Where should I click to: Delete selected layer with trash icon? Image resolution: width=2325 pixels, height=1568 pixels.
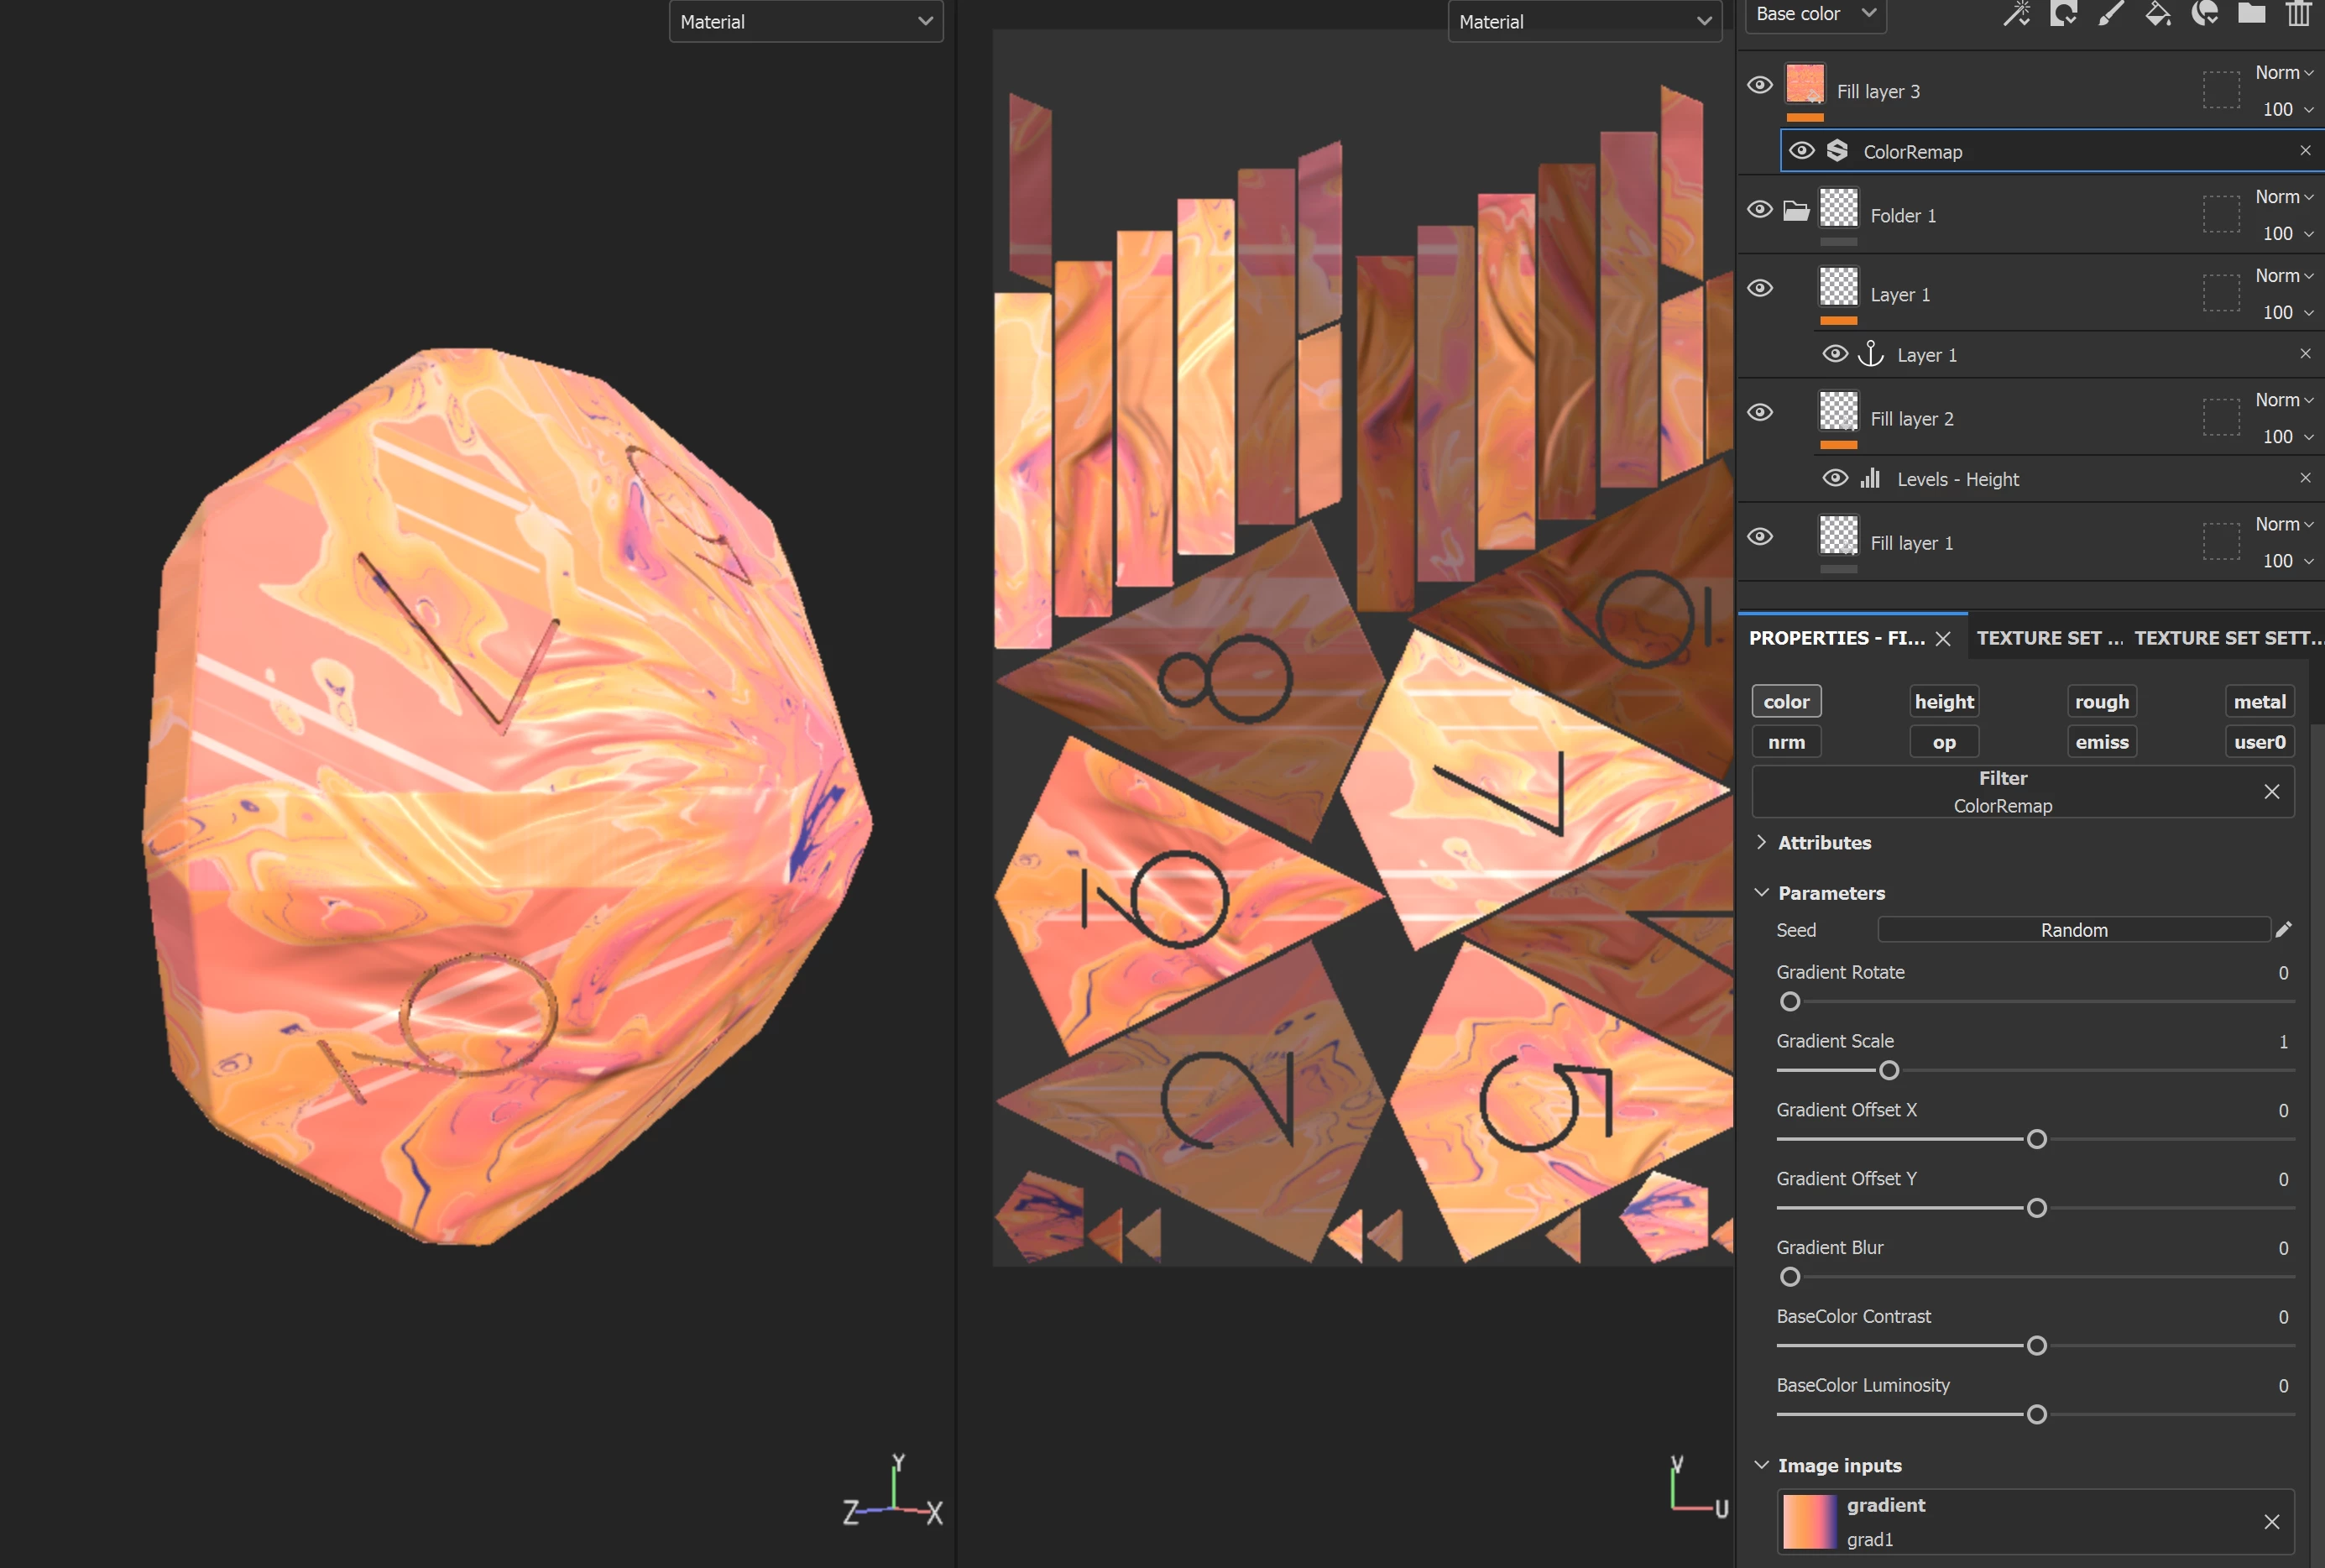click(x=2298, y=14)
